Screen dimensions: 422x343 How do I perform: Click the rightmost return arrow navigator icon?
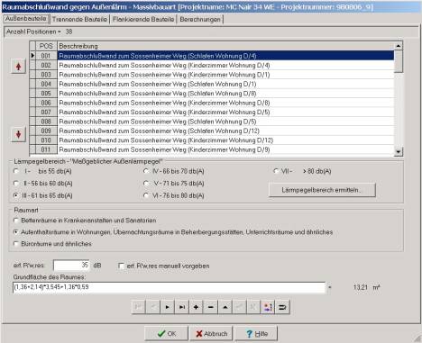tap(282, 307)
